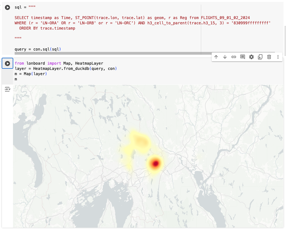
Task: Run the SQL query cell
Action: [7, 8]
